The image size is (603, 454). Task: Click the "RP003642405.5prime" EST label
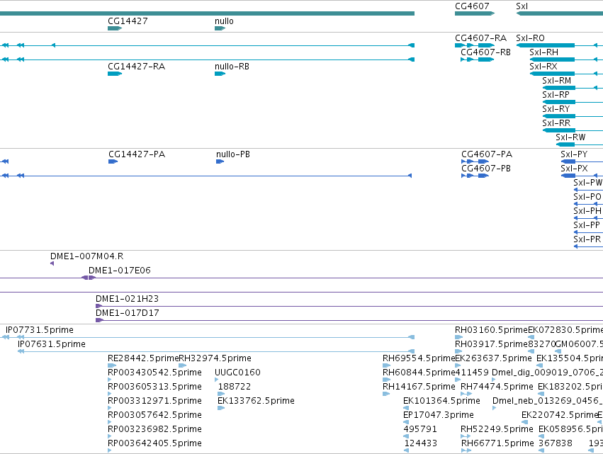[154, 443]
